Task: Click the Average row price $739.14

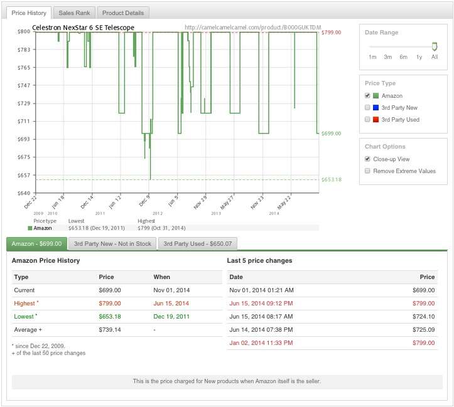Action: pos(110,330)
